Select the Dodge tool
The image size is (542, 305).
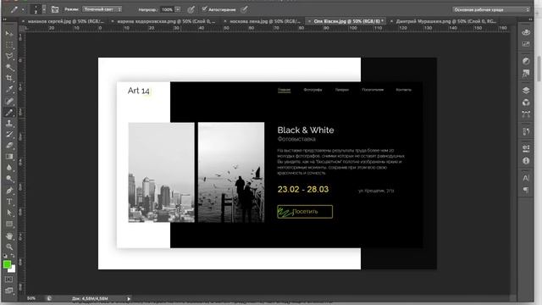point(9,179)
